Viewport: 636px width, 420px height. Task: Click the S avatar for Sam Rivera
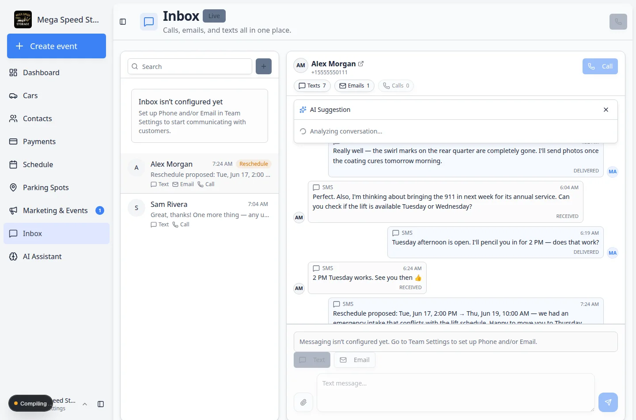(x=136, y=208)
